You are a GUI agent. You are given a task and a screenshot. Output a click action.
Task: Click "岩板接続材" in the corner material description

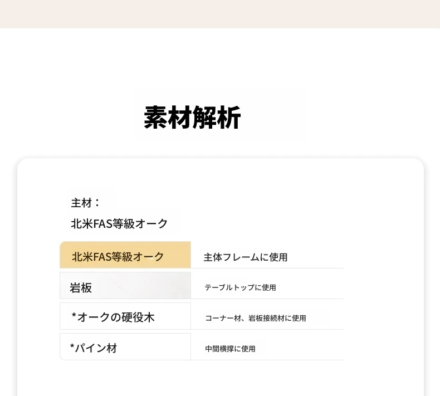[x=266, y=318]
